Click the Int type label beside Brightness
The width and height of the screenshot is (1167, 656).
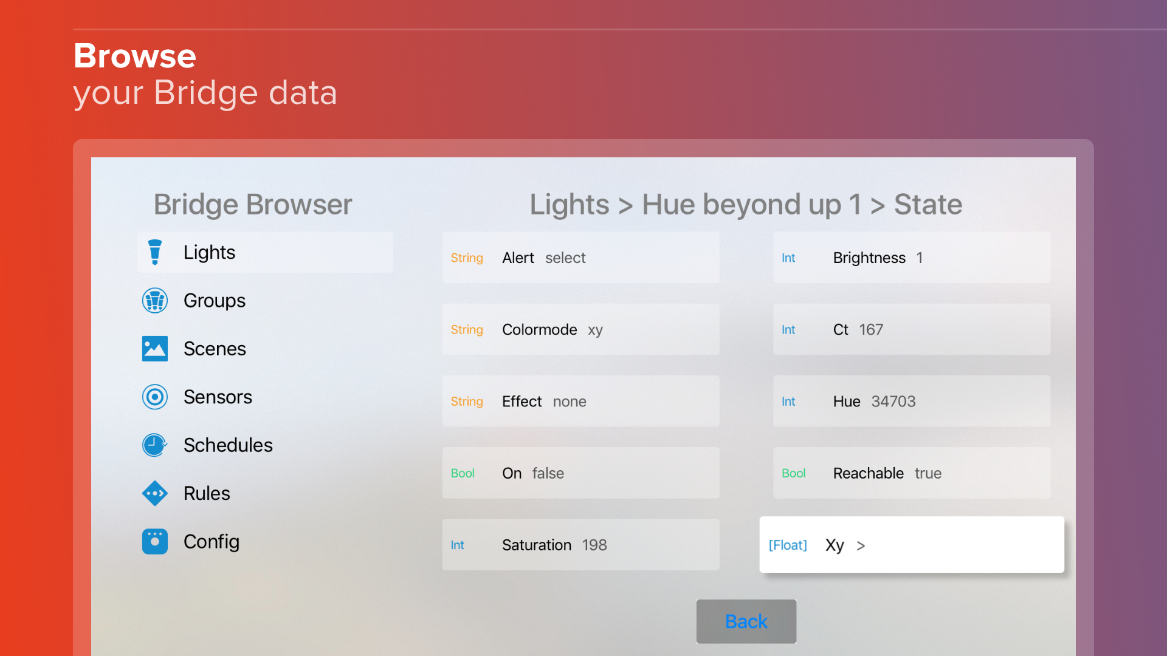(788, 258)
